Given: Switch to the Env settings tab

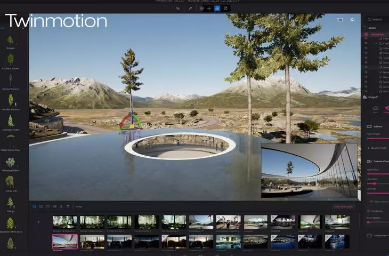Looking at the screenshot, I should tap(375, 109).
